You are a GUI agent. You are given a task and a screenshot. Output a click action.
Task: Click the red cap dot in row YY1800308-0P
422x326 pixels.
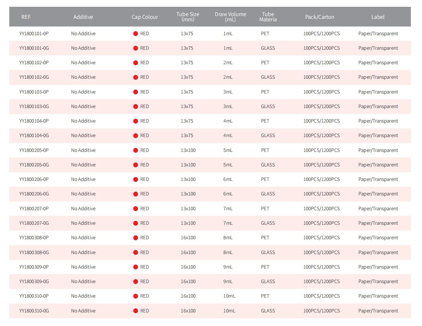(136, 238)
